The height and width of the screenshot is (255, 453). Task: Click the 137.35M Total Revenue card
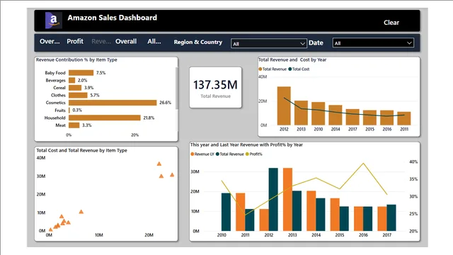pos(215,87)
